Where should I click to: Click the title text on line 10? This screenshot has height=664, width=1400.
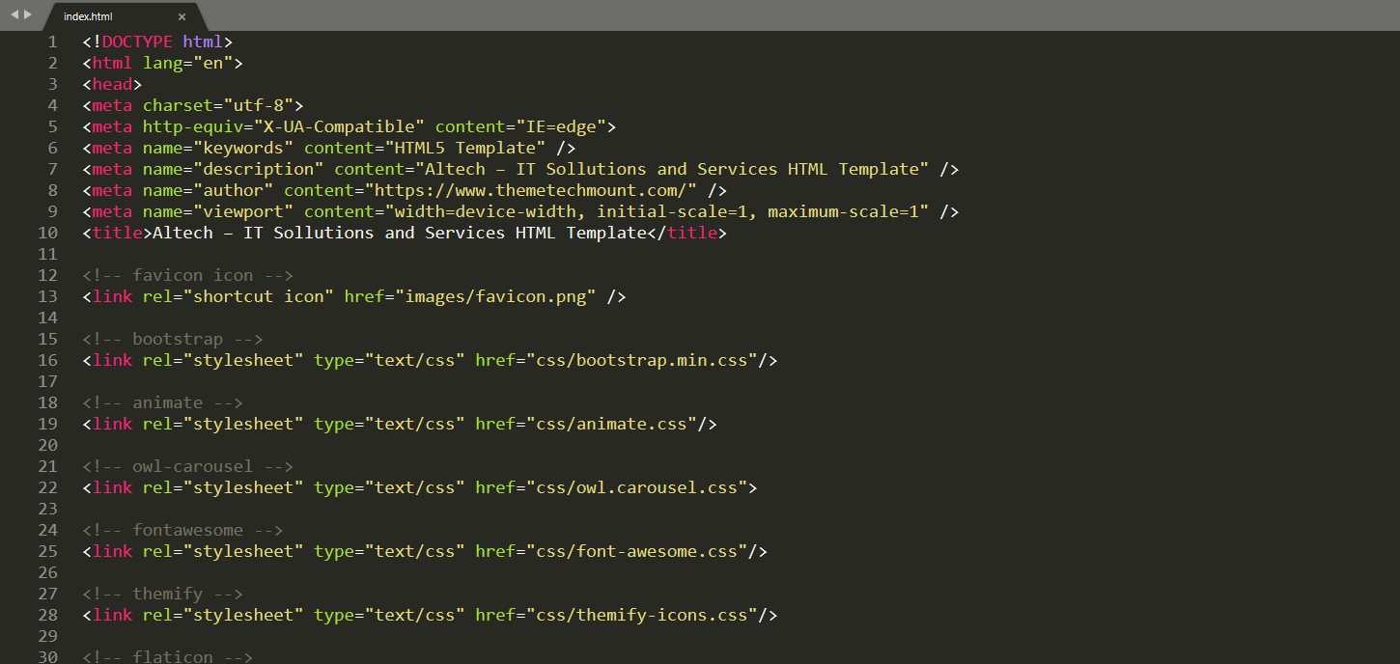400,233
